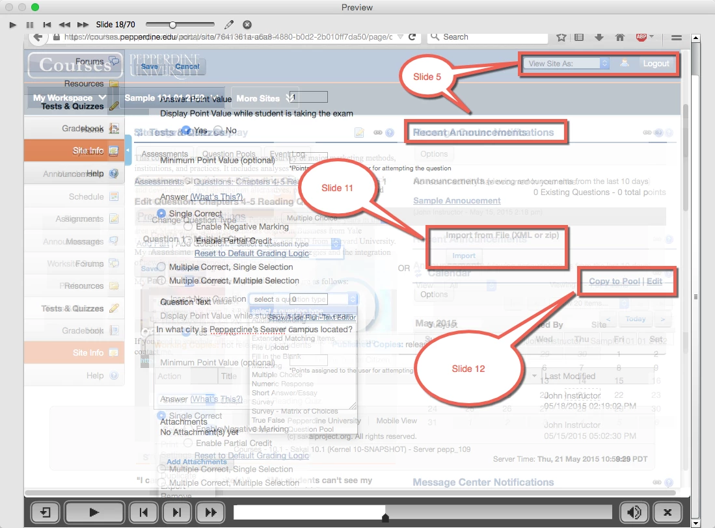
Task: Click the lock icon in the address bar
Action: (57, 37)
